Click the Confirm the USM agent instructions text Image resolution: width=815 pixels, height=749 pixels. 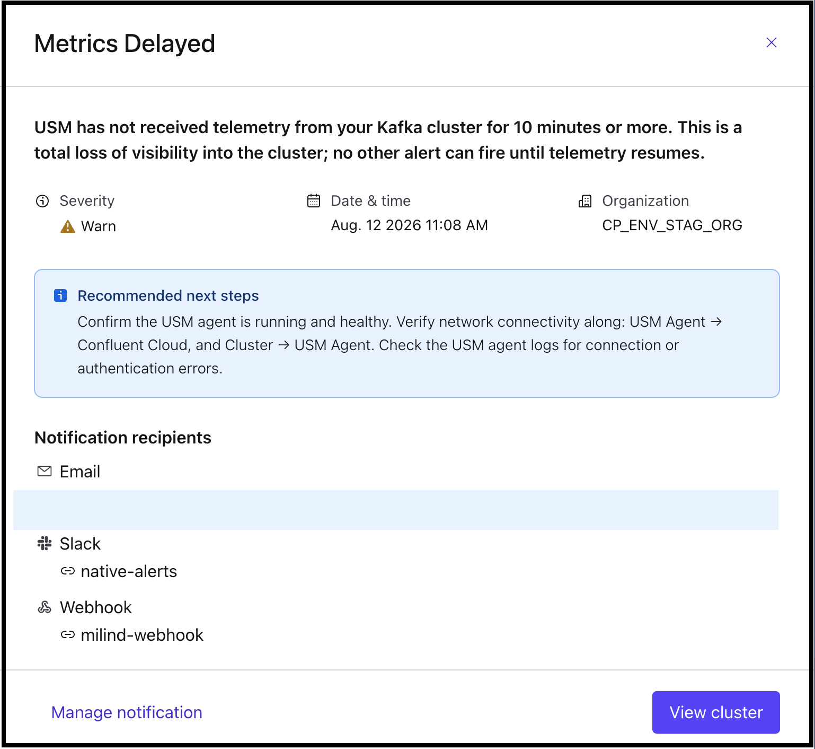(400, 345)
